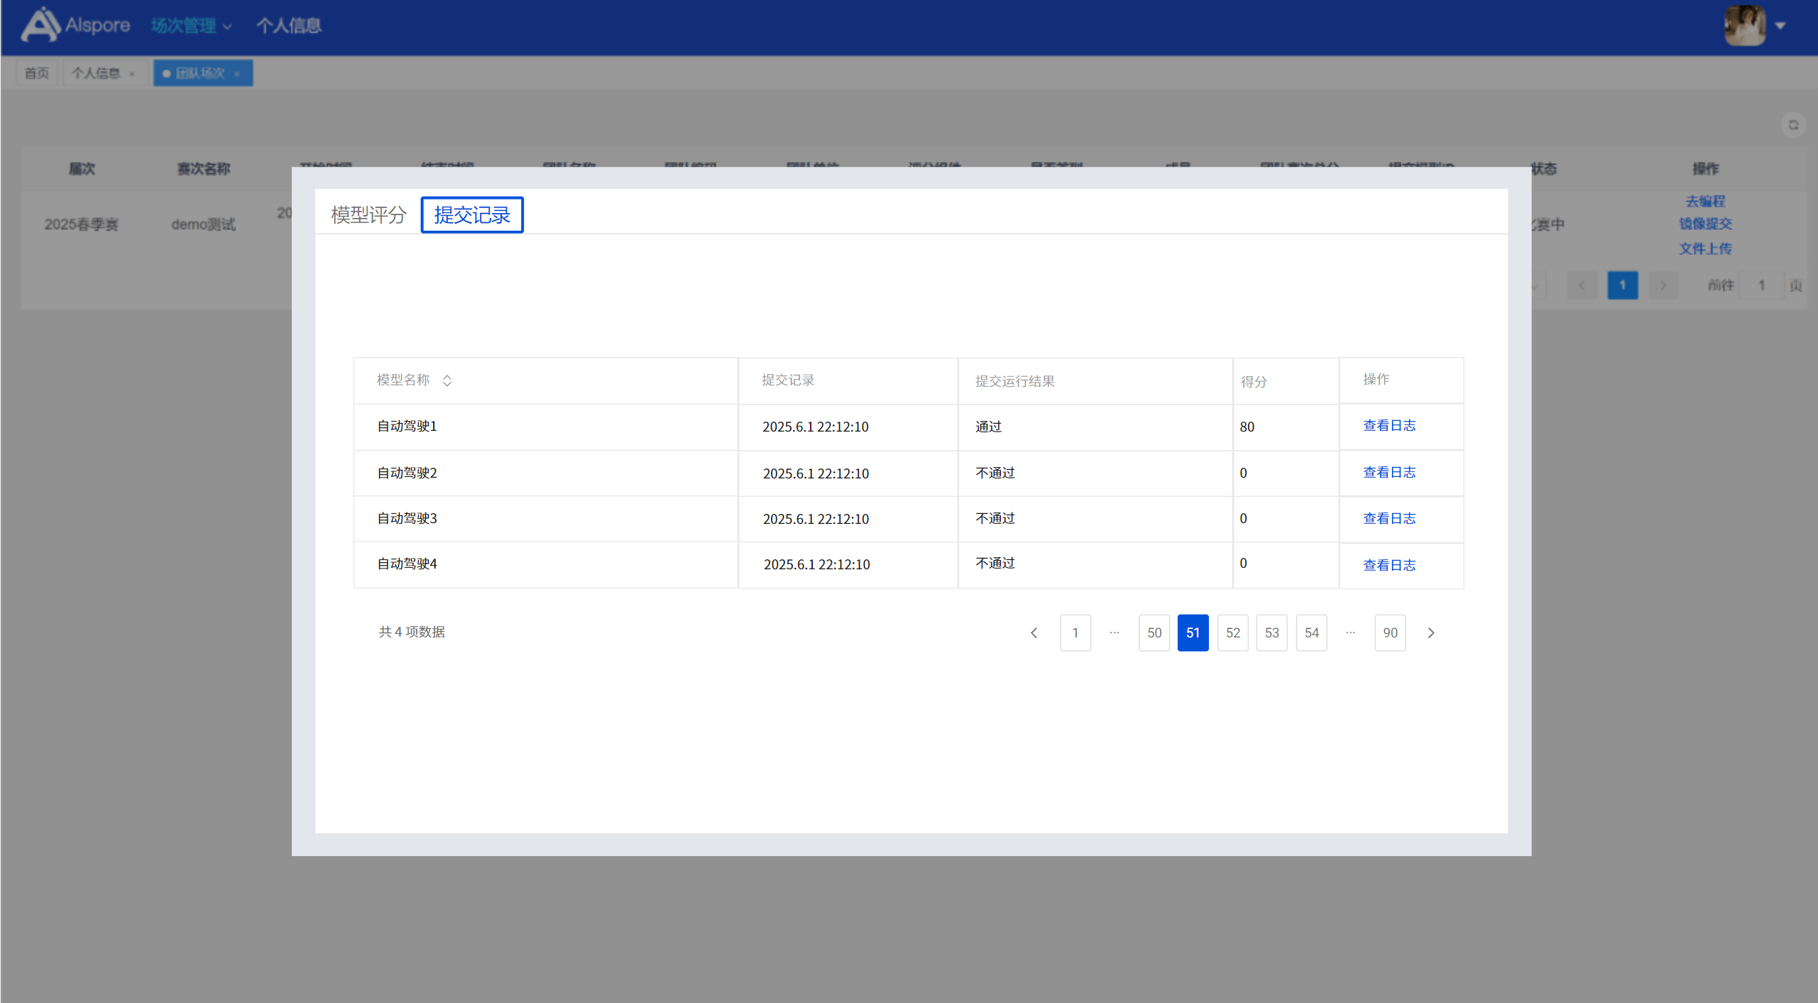Select the 提交记录 tab

pos(471,215)
